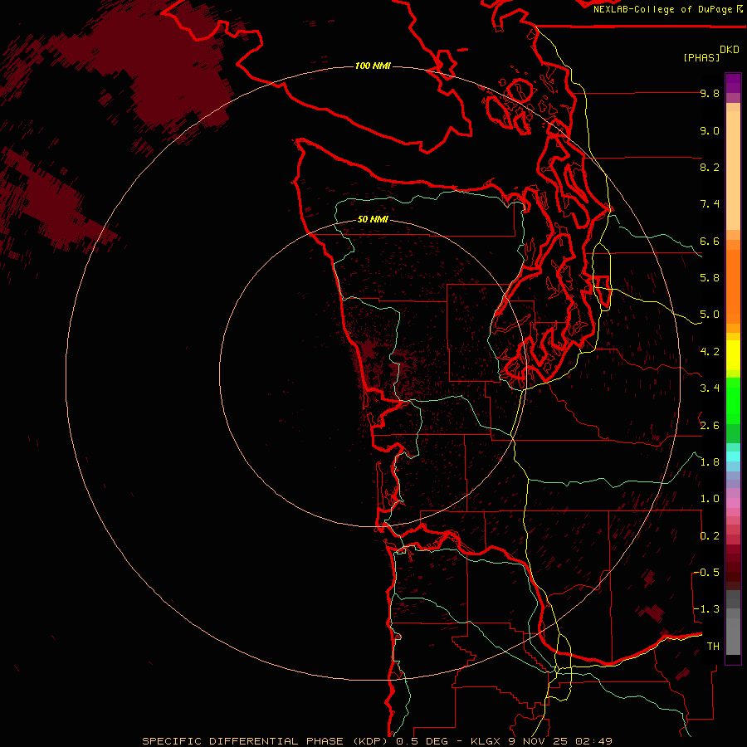
Task: Click the 2.6 scale label
Action: tap(710, 425)
